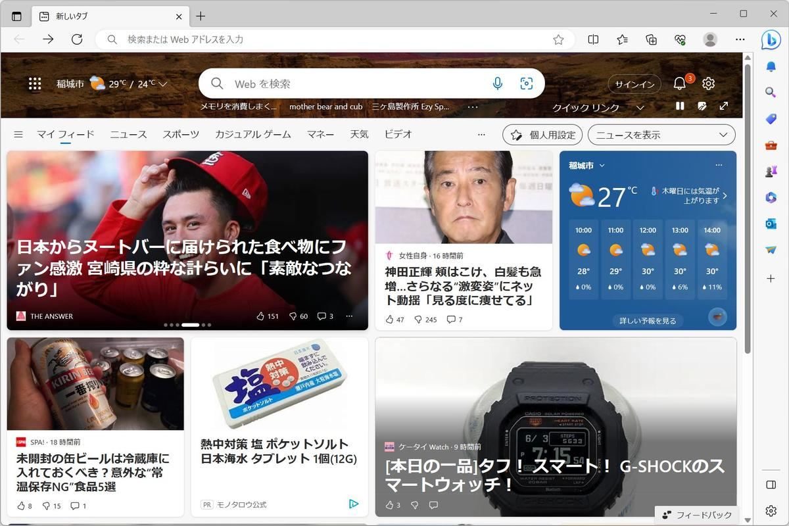The height and width of the screenshot is (526, 789).
Task: Open the Microsoft 365 sidebar icon
Action: pos(771,197)
